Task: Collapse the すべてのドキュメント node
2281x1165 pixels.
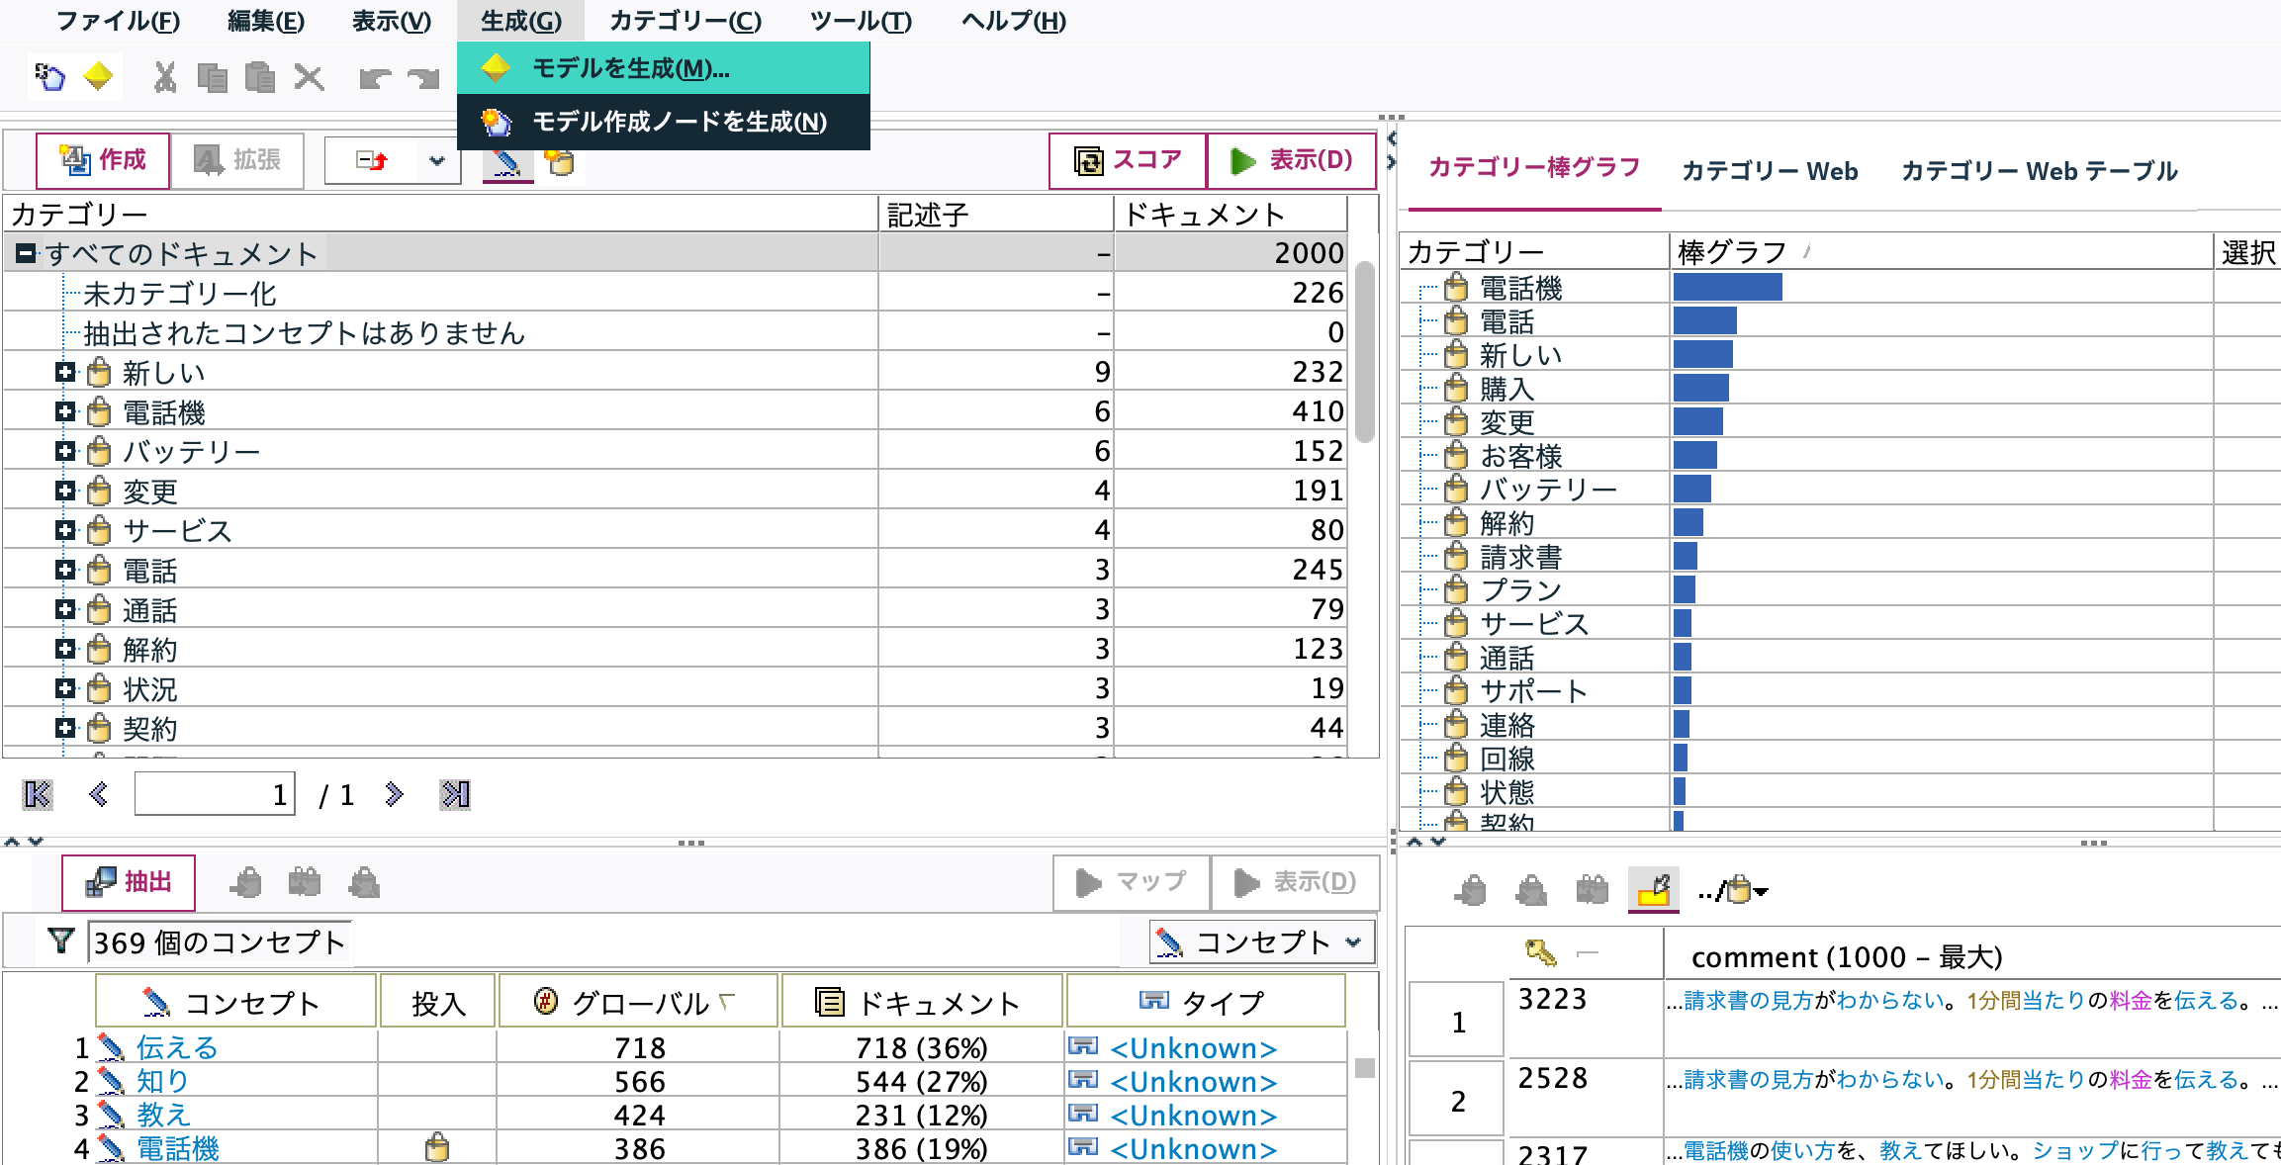Action: coord(25,253)
